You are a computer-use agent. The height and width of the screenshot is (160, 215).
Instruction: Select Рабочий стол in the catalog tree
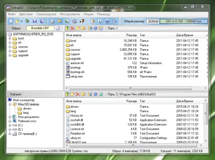(27, 121)
